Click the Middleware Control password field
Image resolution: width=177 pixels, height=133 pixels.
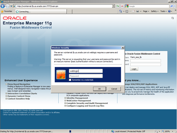pyautogui.click(x=145, y=65)
